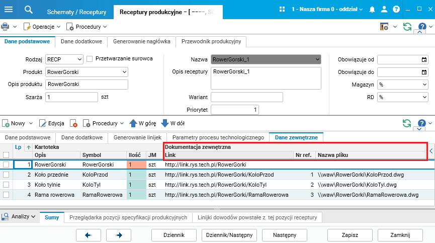
Task: Click the notifications bell icon
Action: tap(372, 10)
